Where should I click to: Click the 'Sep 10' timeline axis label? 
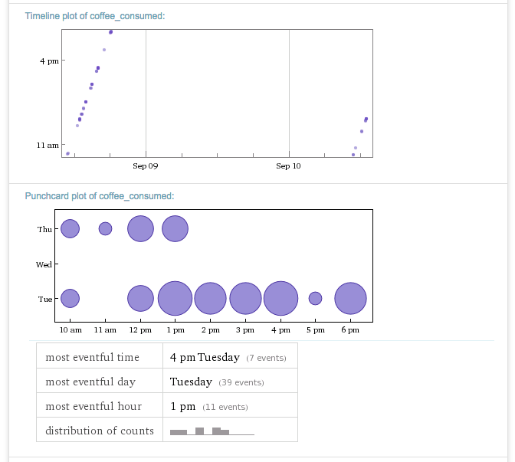point(288,166)
